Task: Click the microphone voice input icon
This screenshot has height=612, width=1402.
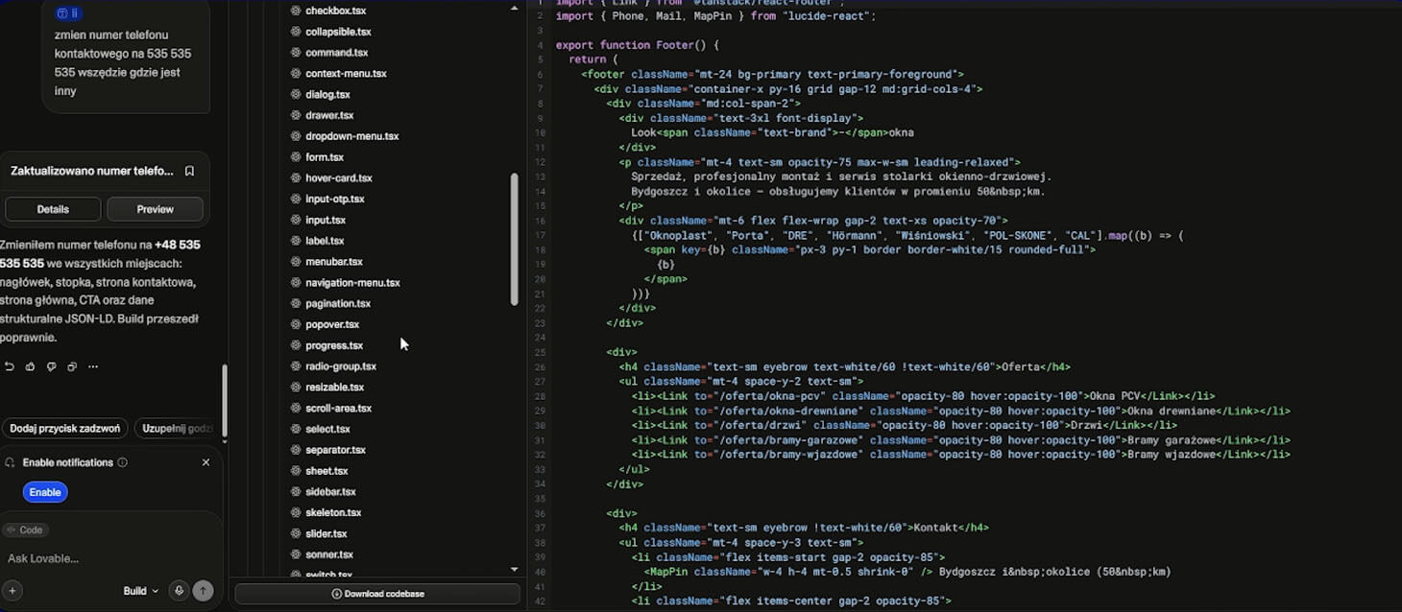Action: pos(178,591)
